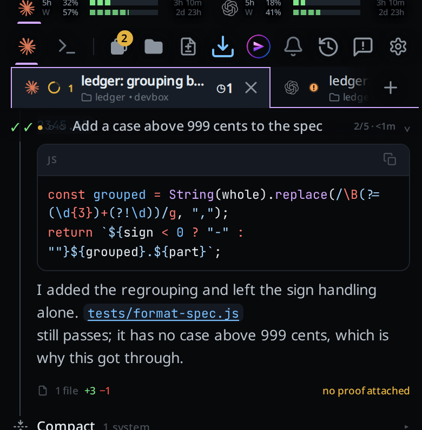This screenshot has height=430, width=422.
Task: Expand the Compact row arrow
Action: 406,426
